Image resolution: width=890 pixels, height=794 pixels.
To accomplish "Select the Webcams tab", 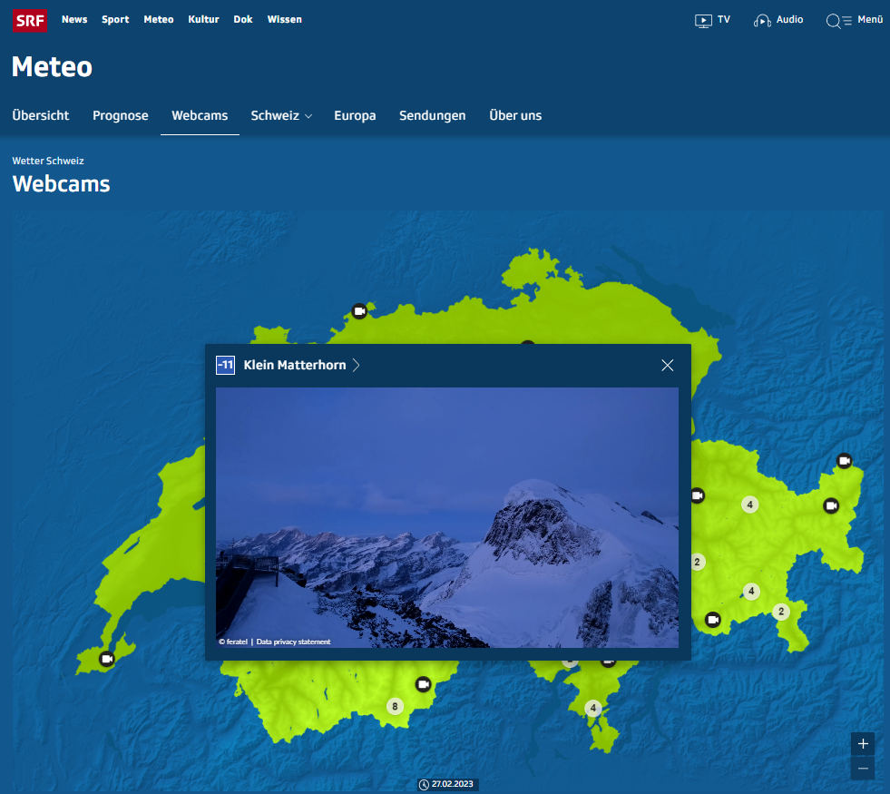I will 200,115.
